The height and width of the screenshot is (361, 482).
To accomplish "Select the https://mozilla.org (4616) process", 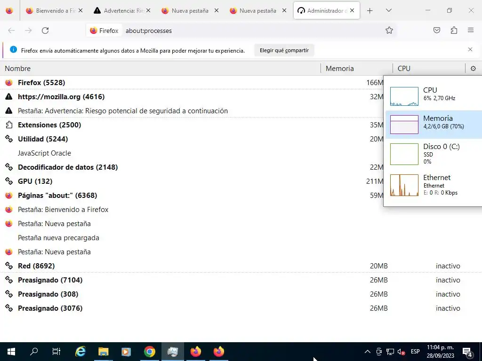I will tap(192, 97).
